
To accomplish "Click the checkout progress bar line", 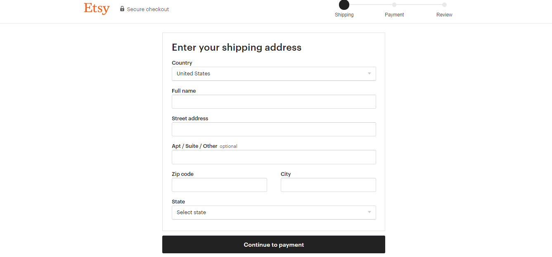I will (x=394, y=5).
